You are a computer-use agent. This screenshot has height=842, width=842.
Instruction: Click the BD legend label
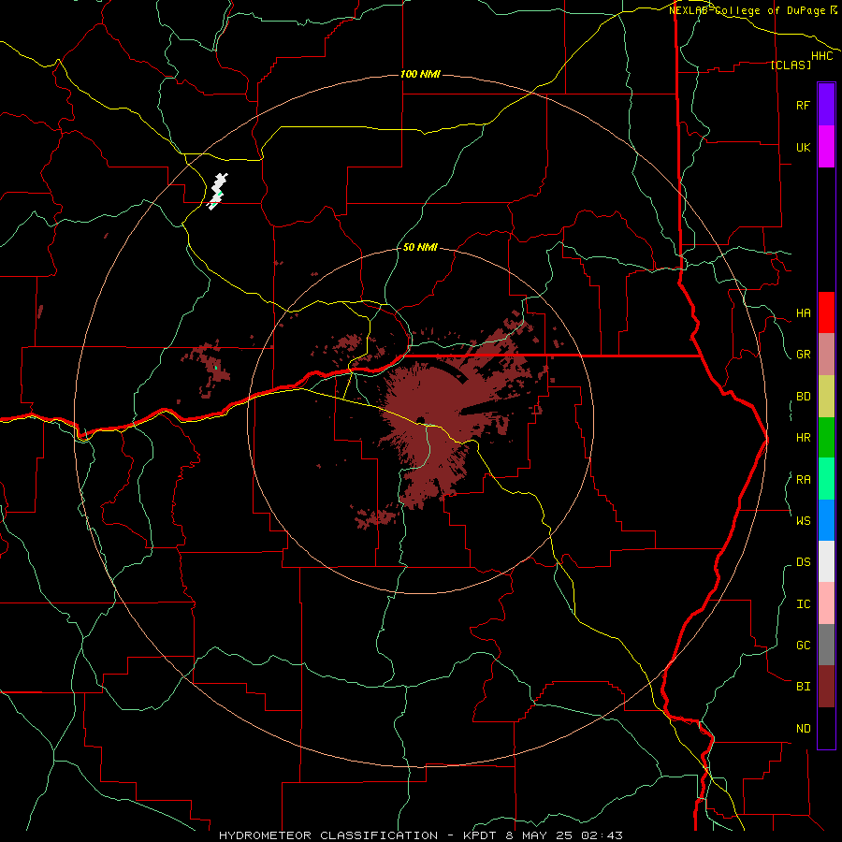tap(804, 397)
